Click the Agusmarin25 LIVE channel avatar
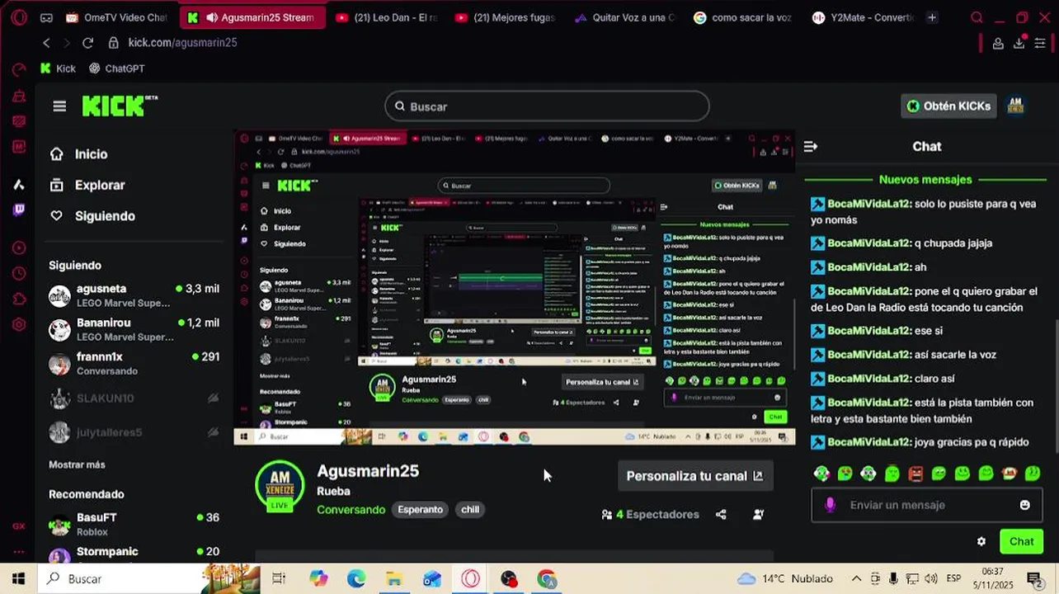The width and height of the screenshot is (1059, 594). coord(280,487)
